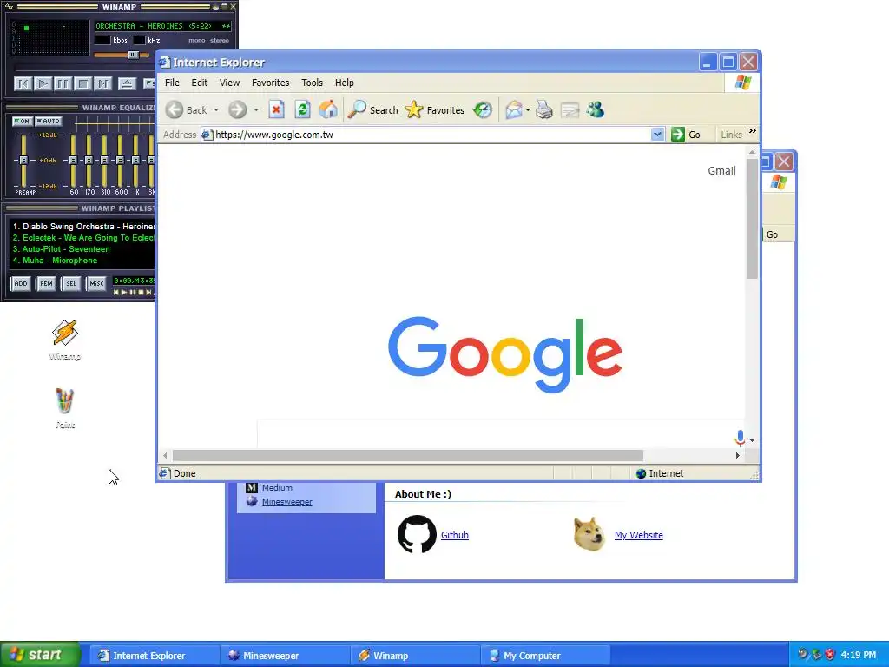Open the Back button history dropdown arrow

coord(216,109)
